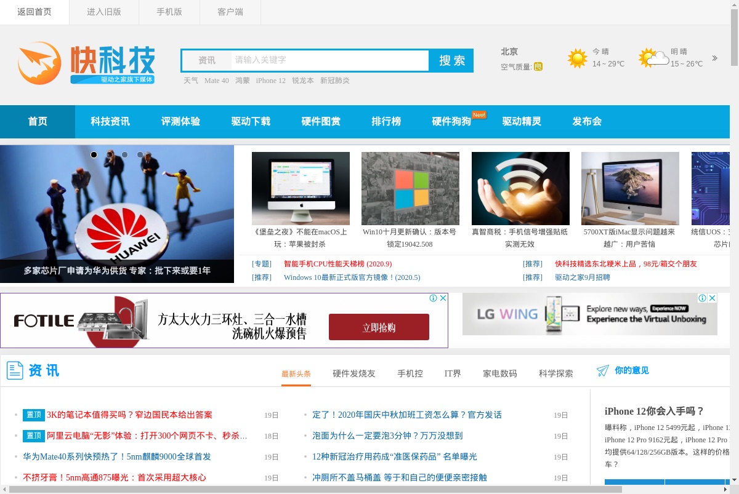Switch to 科学探索 news tab
The width and height of the screenshot is (739, 494).
point(556,373)
